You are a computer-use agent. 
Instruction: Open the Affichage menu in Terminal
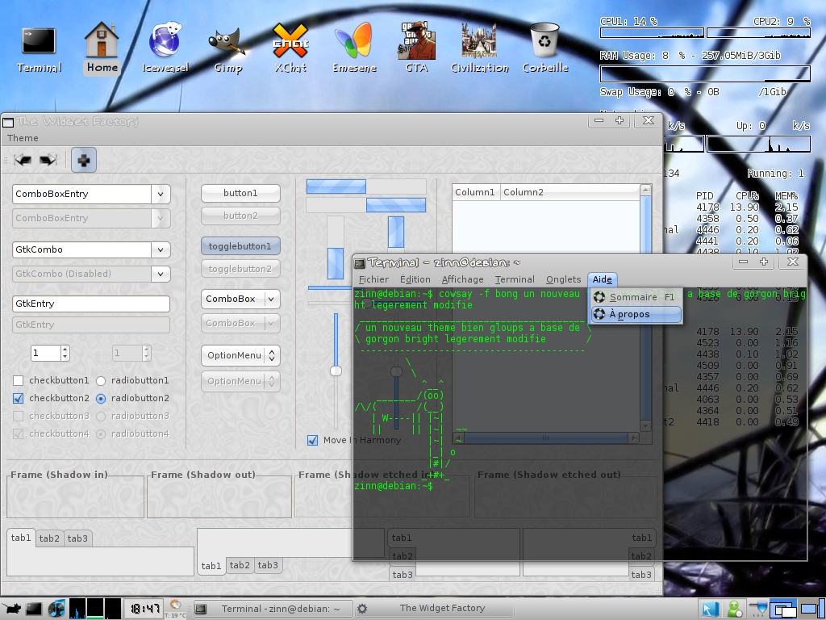pos(462,279)
